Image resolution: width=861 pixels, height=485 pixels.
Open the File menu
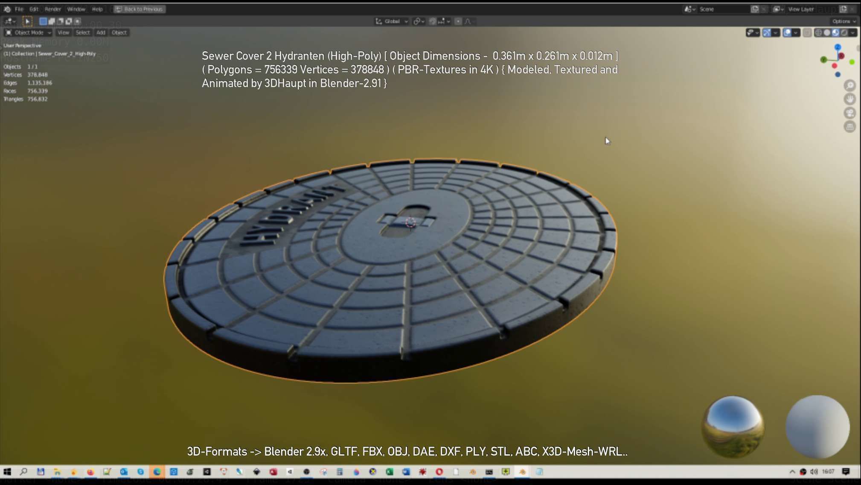(19, 9)
